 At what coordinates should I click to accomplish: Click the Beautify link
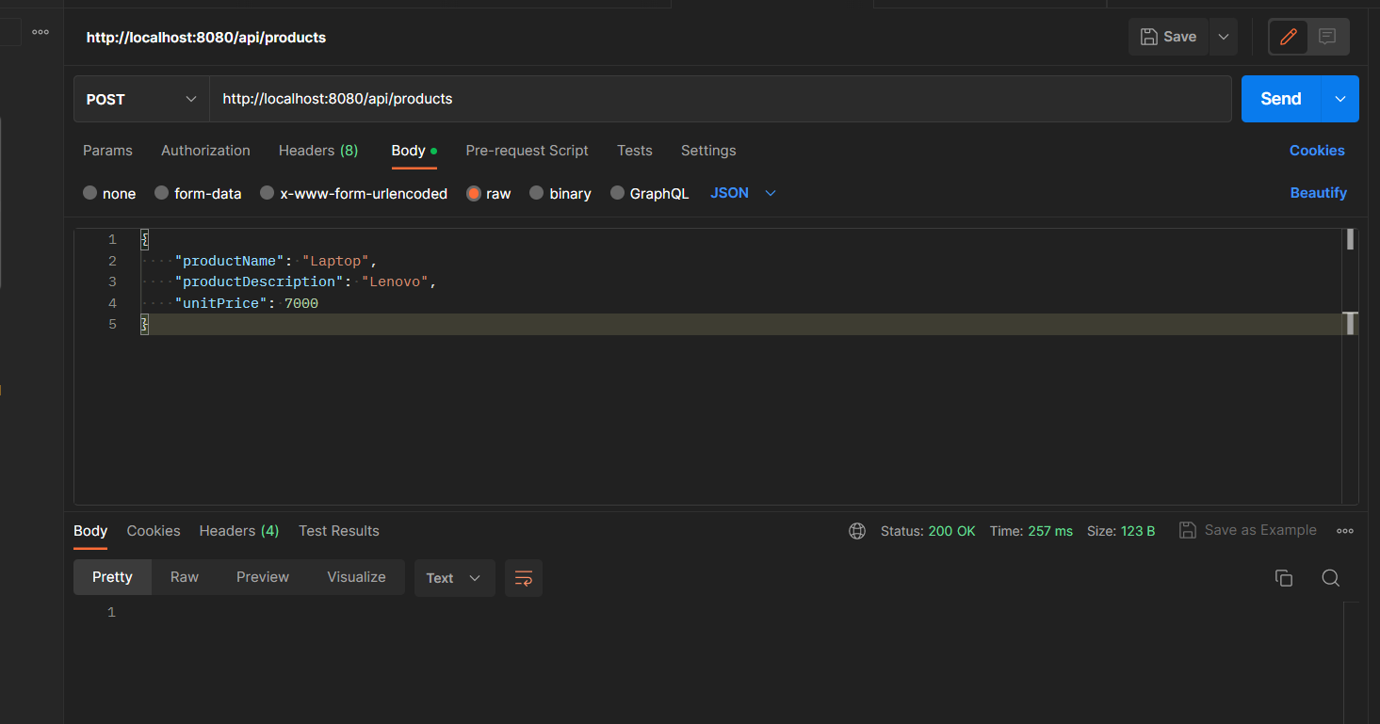tap(1318, 192)
